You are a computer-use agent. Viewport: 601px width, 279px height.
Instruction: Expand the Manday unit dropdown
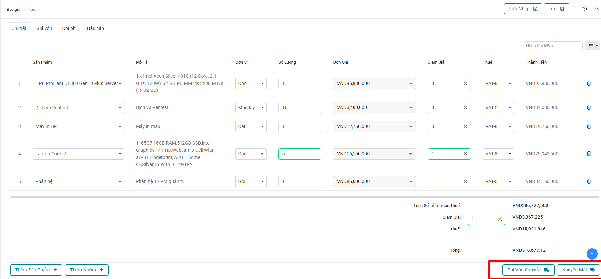tap(250, 108)
